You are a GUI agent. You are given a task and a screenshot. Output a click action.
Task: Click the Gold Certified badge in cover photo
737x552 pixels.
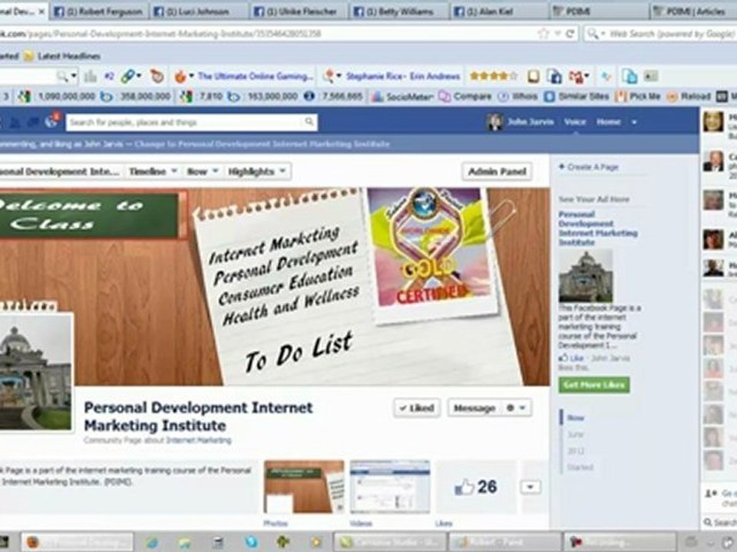pos(429,248)
